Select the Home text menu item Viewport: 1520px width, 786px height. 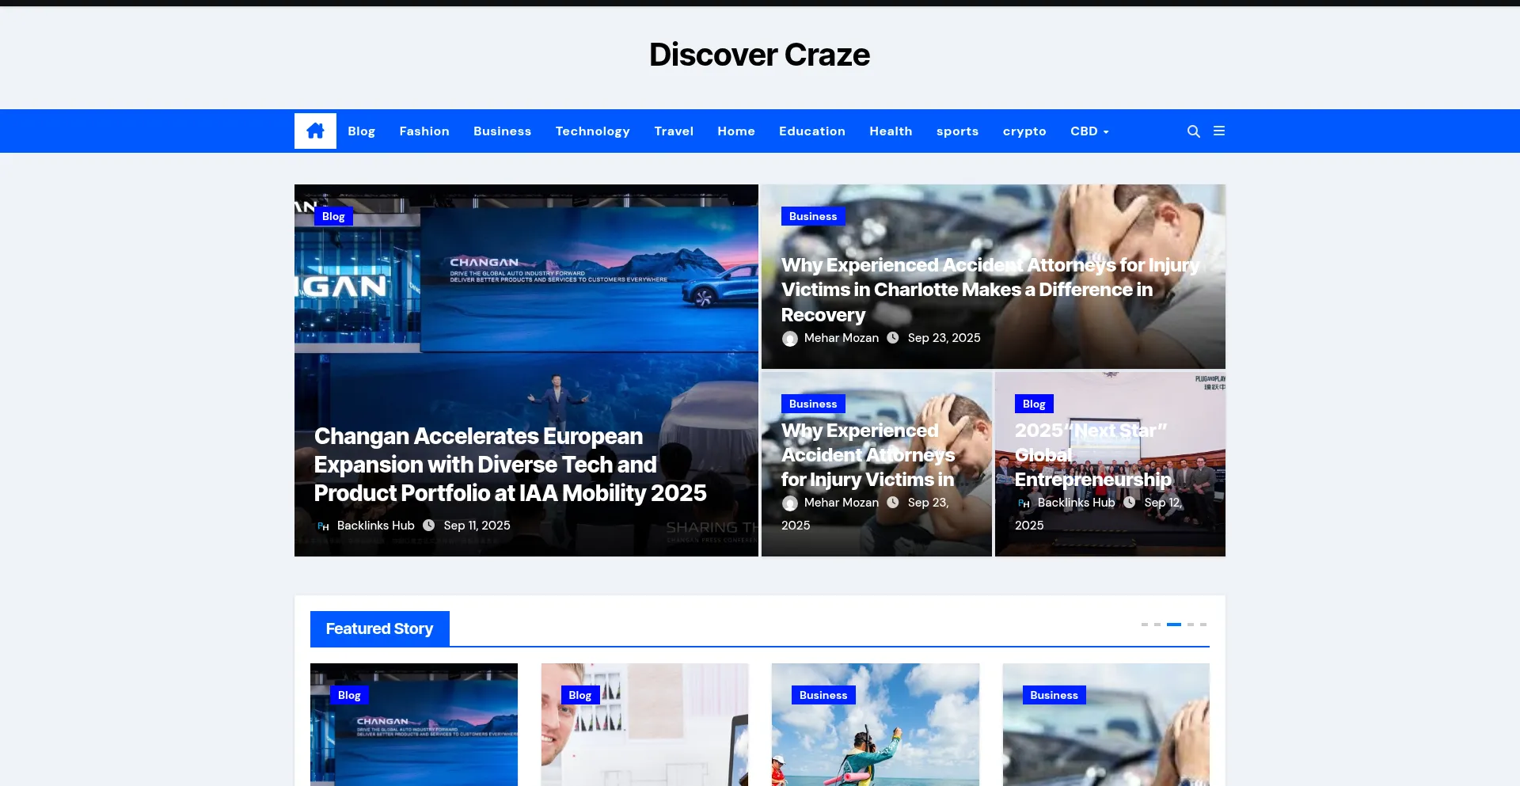pos(736,131)
